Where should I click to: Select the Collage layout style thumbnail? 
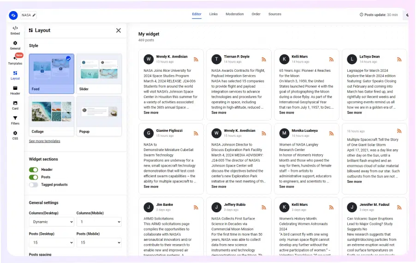click(x=52, y=116)
